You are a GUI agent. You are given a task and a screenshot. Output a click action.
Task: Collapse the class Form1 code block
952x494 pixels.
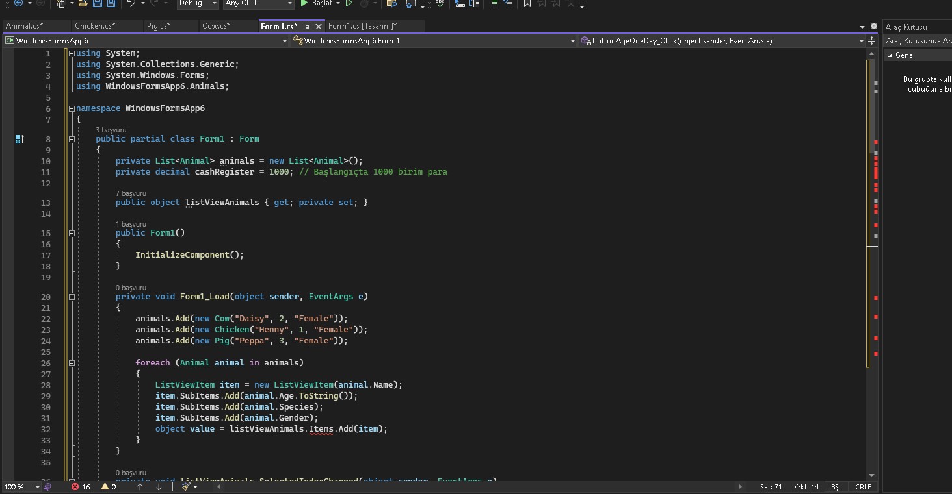tap(72, 139)
